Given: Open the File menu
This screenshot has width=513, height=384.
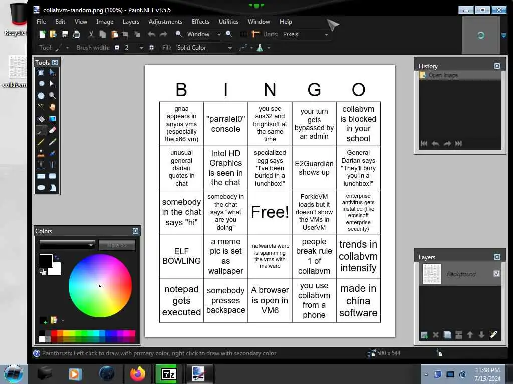Looking at the screenshot, I should [x=41, y=22].
